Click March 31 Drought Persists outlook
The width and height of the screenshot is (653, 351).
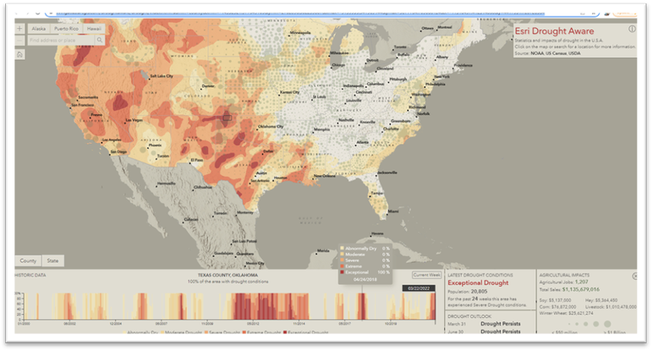coord(485,324)
